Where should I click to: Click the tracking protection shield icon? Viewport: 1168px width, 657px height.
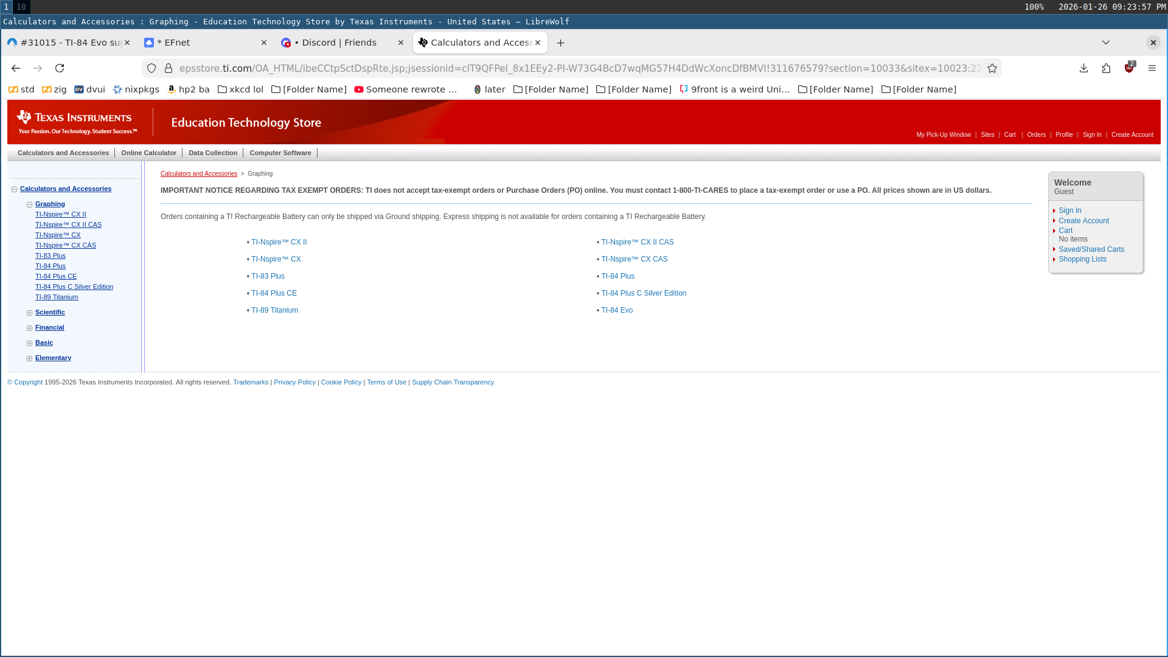click(x=151, y=68)
